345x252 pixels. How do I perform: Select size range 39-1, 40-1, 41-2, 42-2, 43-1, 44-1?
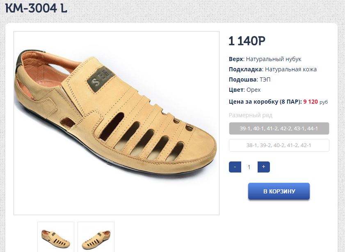(279, 129)
